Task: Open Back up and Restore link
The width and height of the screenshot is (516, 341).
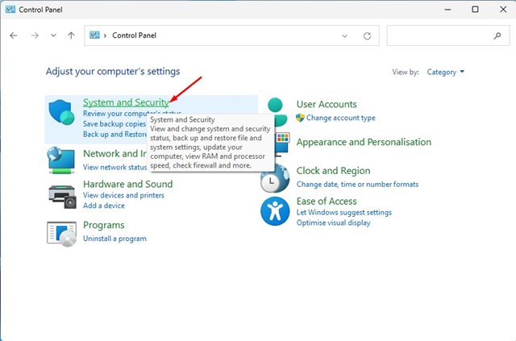Action: tap(114, 135)
